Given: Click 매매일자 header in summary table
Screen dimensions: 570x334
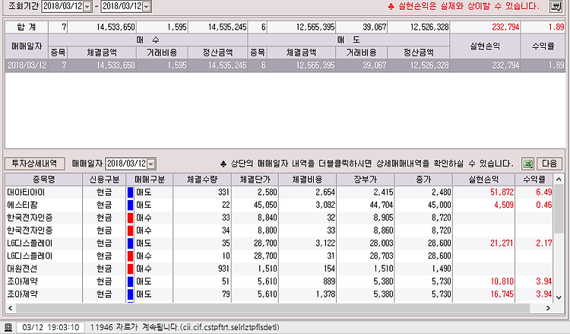Looking at the screenshot, I should [x=27, y=46].
